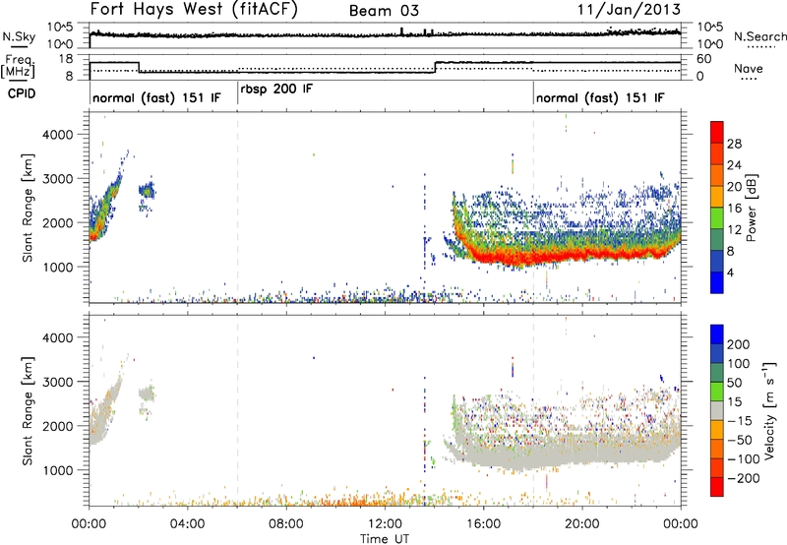Click the 'Nave' legend label
The width and height of the screenshot is (787, 545).
748,68
